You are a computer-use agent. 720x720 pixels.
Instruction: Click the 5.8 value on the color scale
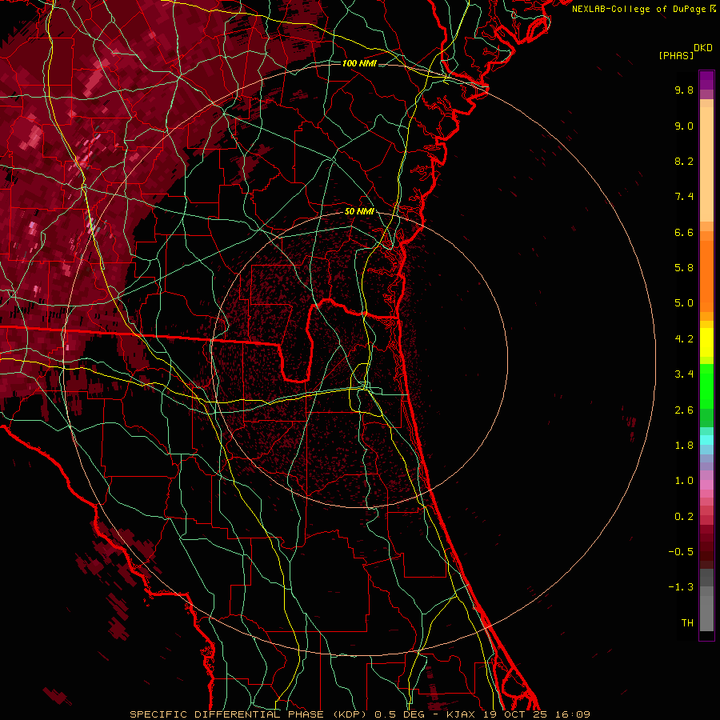(684, 268)
